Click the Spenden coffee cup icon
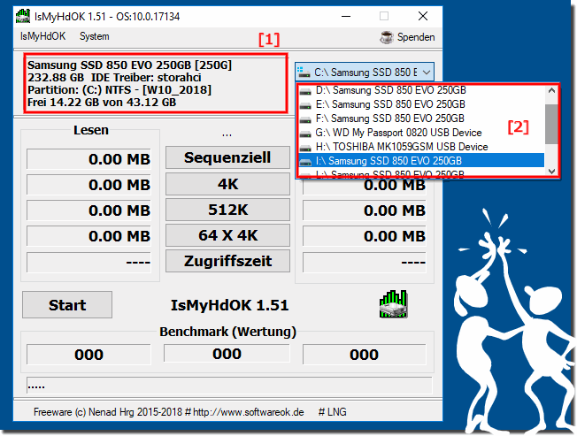 [387, 37]
